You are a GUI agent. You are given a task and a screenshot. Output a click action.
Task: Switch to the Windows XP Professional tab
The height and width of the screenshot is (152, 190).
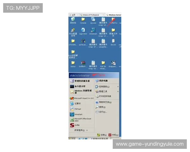pyautogui.click(x=92, y=15)
